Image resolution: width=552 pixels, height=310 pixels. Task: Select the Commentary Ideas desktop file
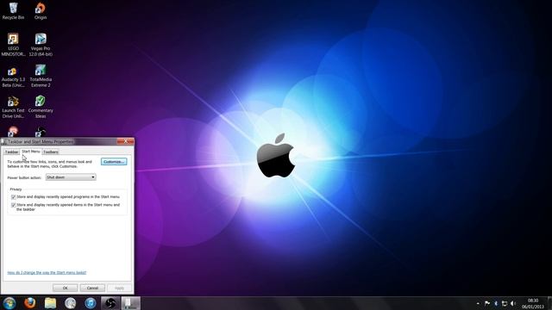(41, 107)
